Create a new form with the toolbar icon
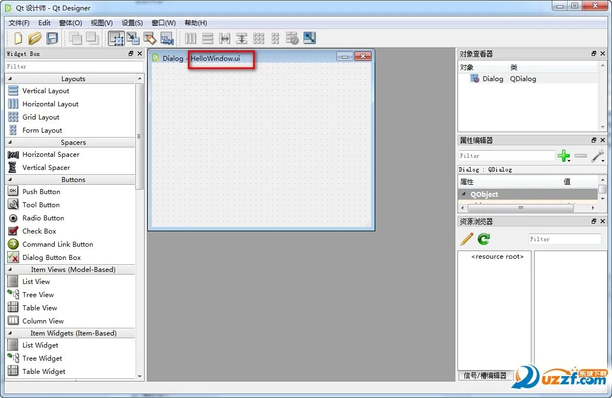612x398 pixels. pos(18,38)
